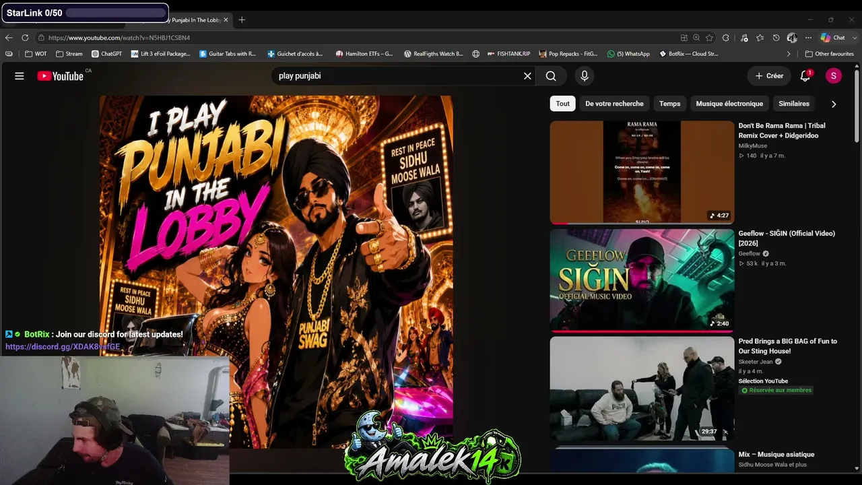Reload the page with the refresh icon
This screenshot has height=485, width=862.
(x=25, y=38)
